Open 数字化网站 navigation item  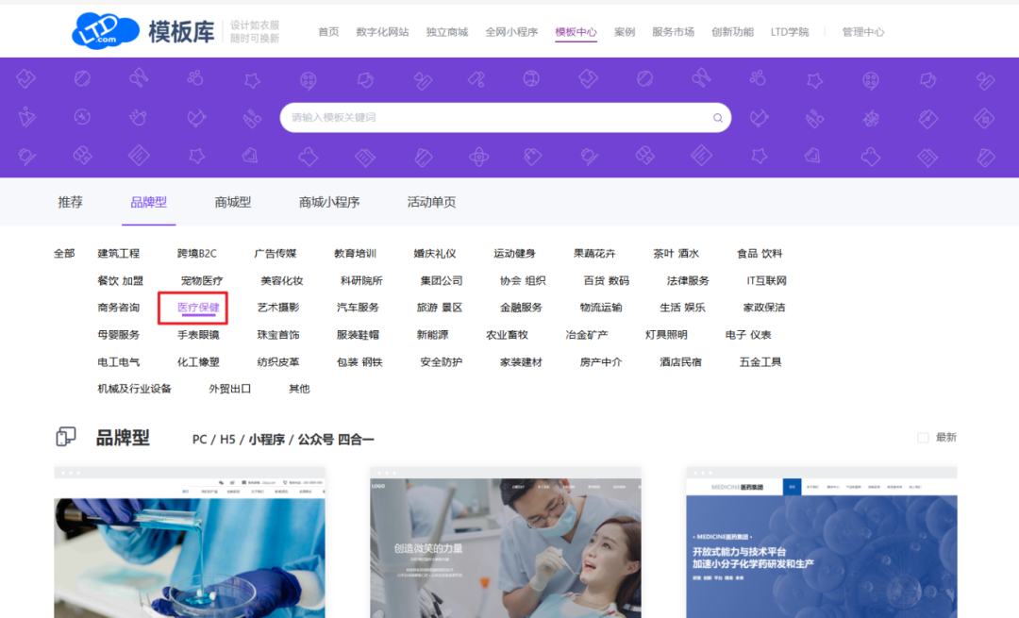point(382,32)
